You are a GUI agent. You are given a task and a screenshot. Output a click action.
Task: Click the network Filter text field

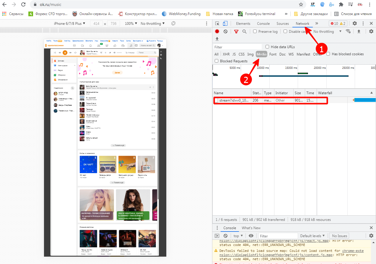coord(238,47)
